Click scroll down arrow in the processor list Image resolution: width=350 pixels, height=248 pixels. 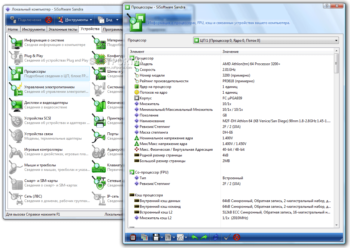pos(336,225)
